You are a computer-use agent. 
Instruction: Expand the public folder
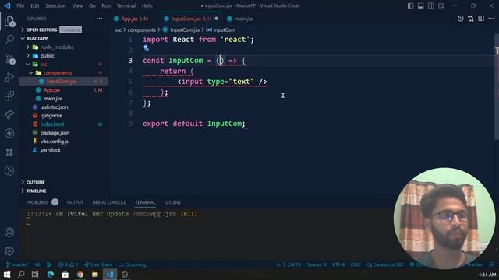pyautogui.click(x=47, y=55)
